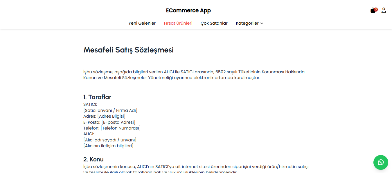Select the section heading 1. Taraflar

click(97, 97)
